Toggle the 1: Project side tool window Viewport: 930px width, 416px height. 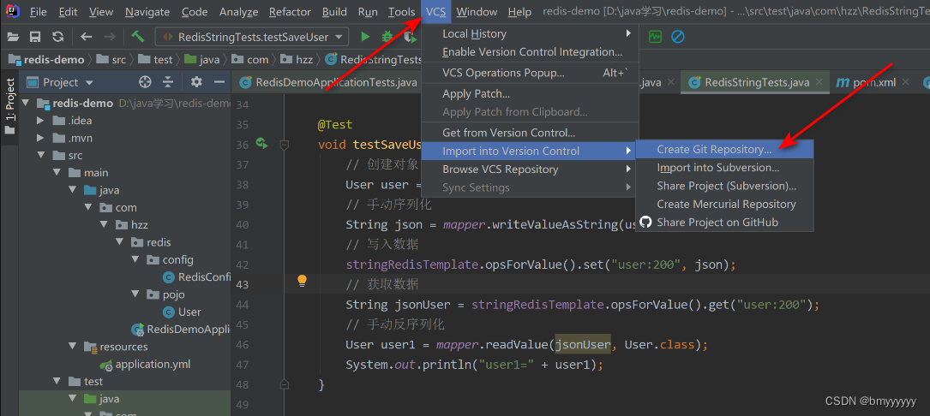9,106
